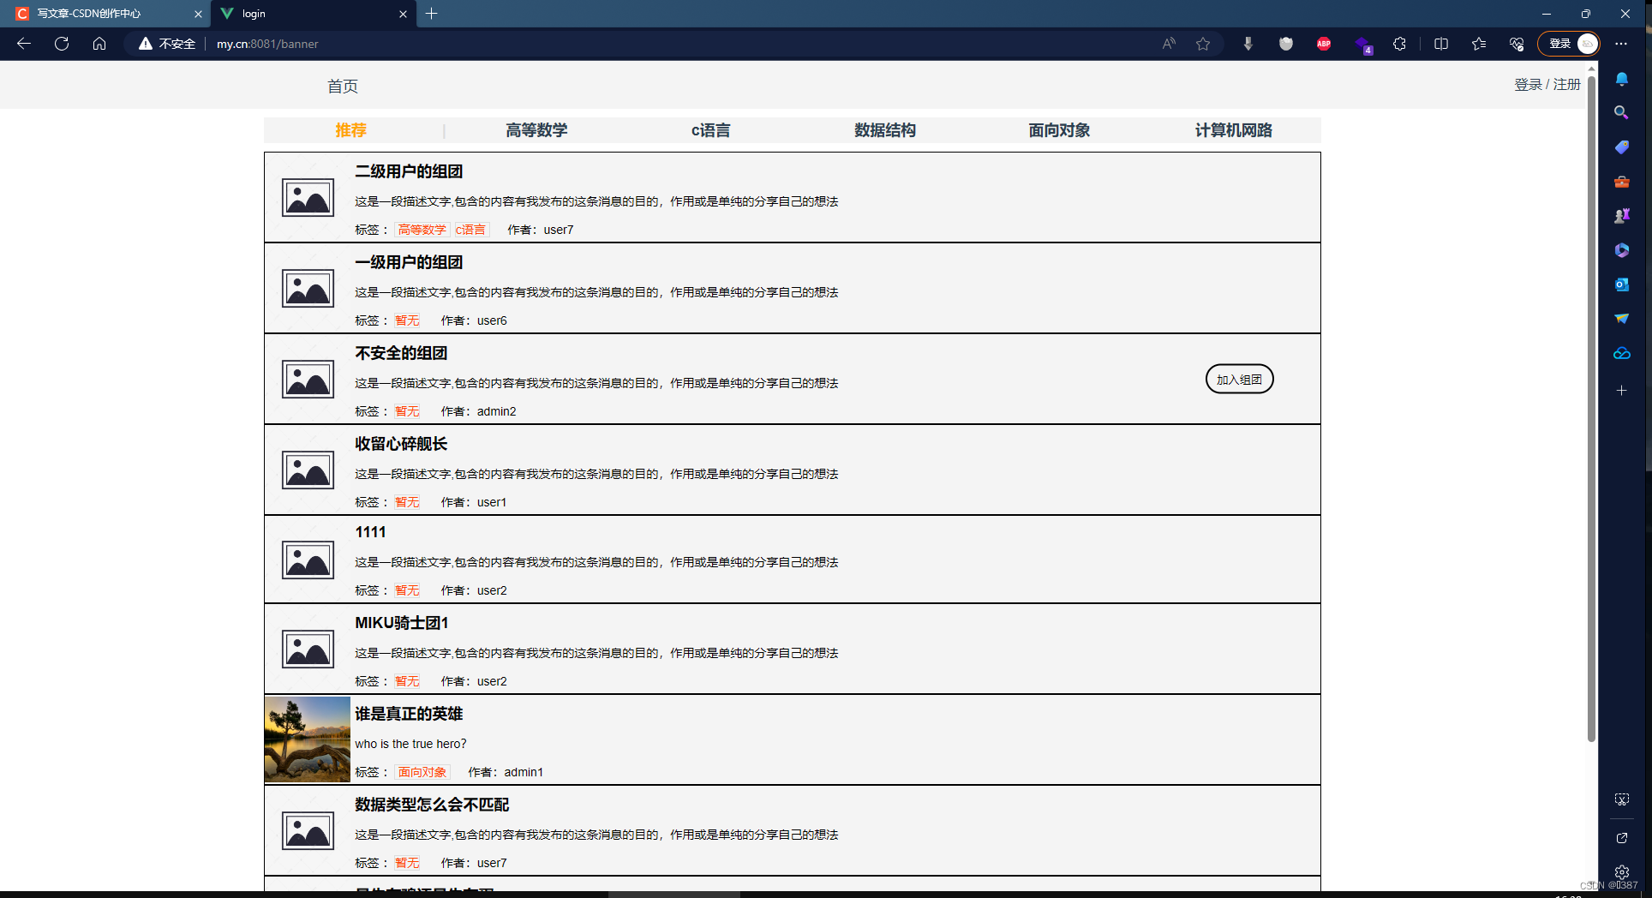The width and height of the screenshot is (1652, 898).
Task: Open the browser essentials heart icon
Action: coord(1517,44)
